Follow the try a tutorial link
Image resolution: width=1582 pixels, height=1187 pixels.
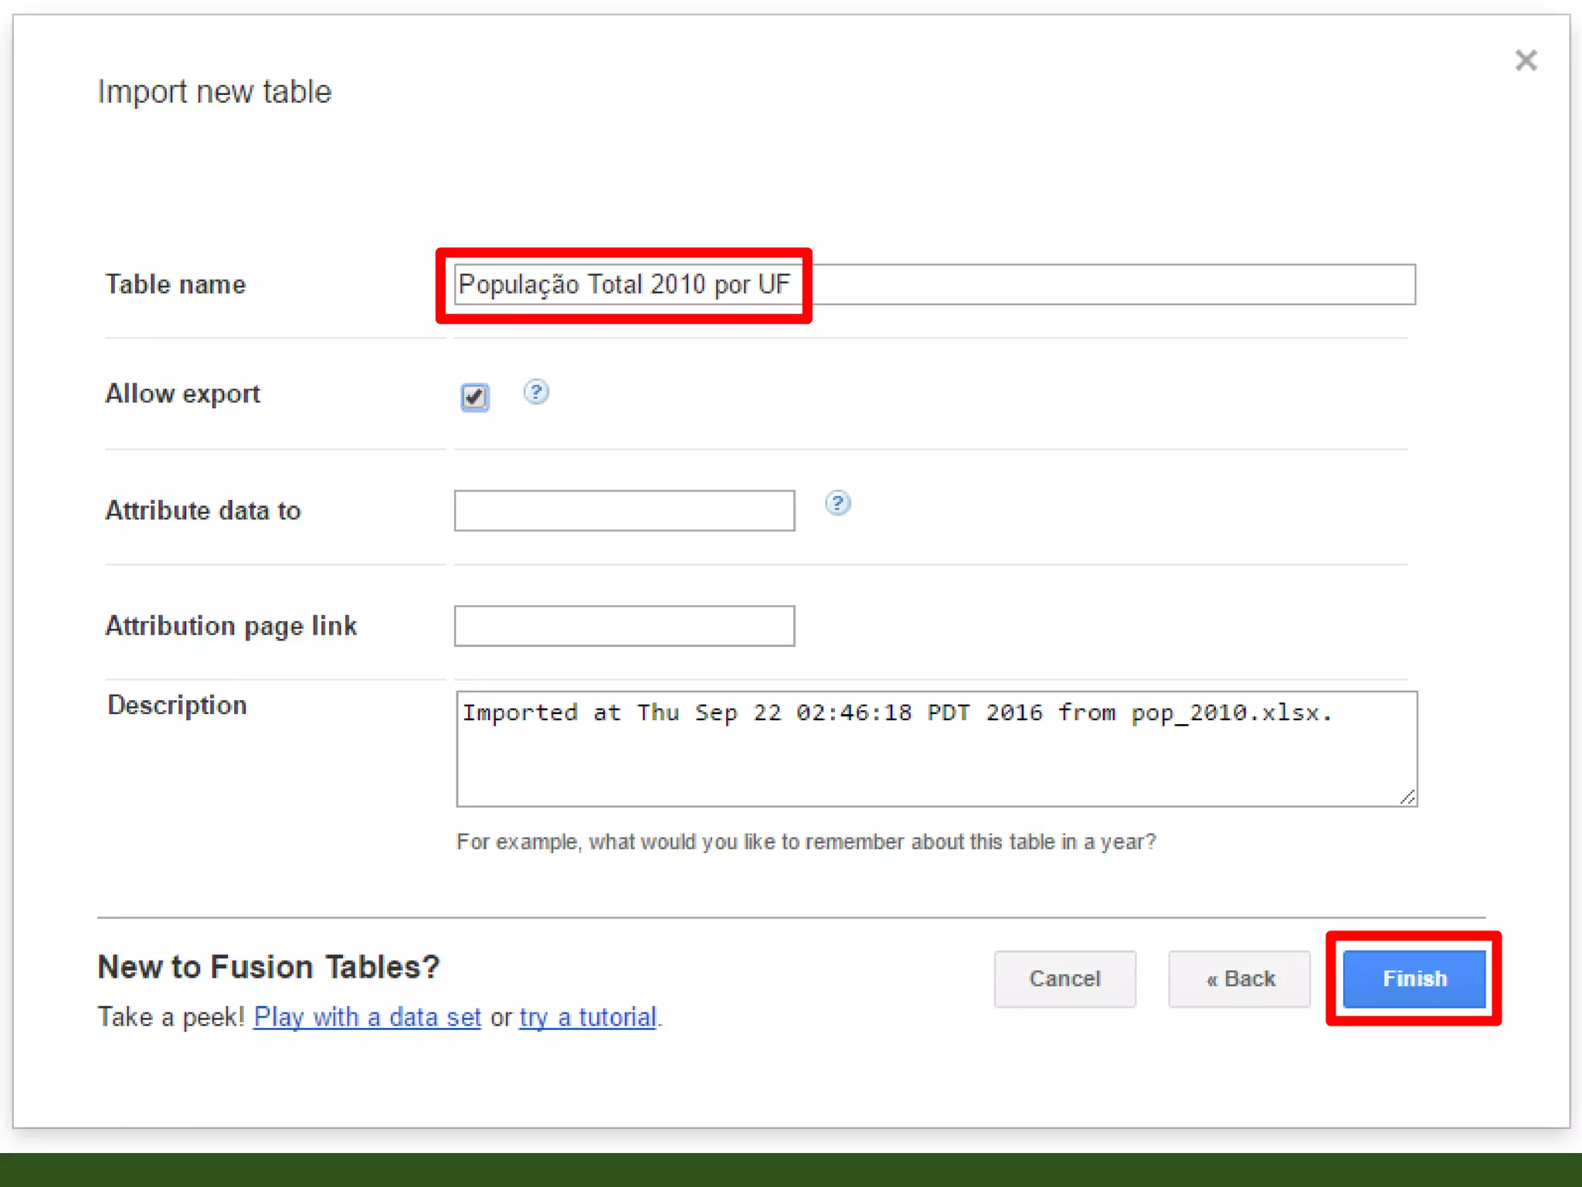point(588,1017)
